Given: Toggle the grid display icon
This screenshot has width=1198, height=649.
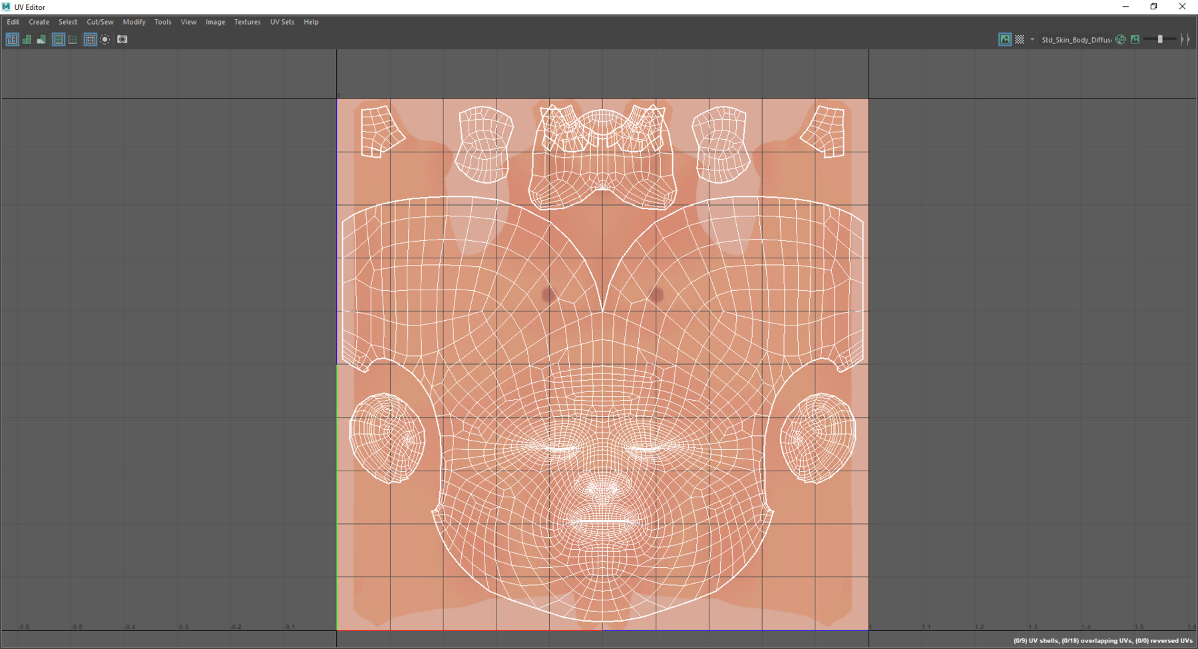Looking at the screenshot, I should pyautogui.click(x=91, y=39).
